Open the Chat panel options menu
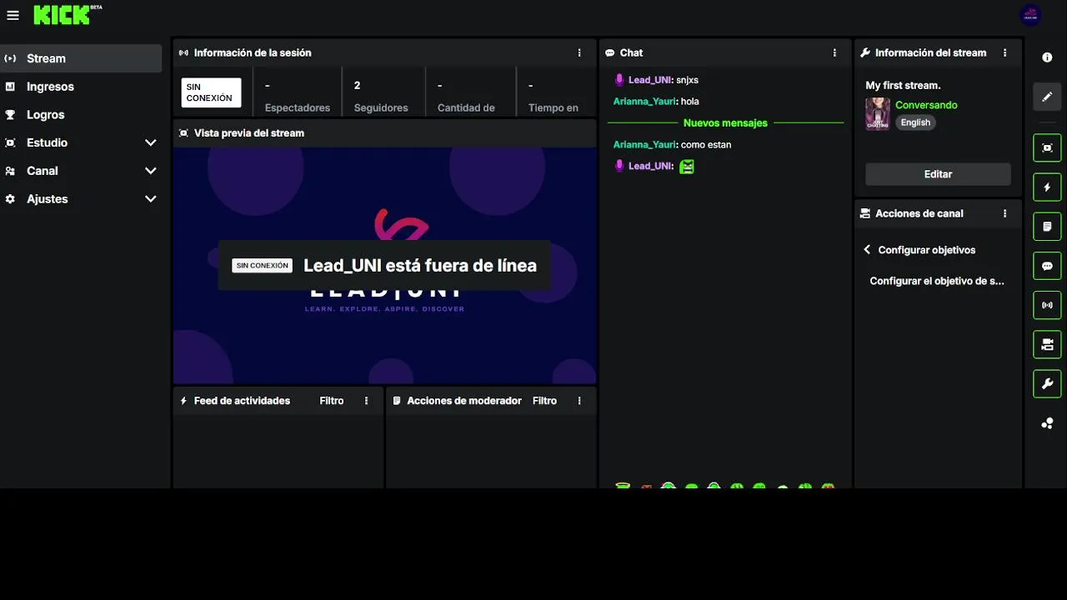 (834, 52)
